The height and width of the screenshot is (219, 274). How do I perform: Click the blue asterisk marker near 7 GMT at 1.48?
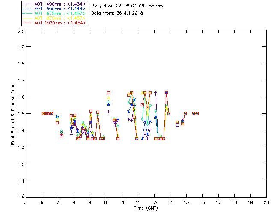click(57, 117)
